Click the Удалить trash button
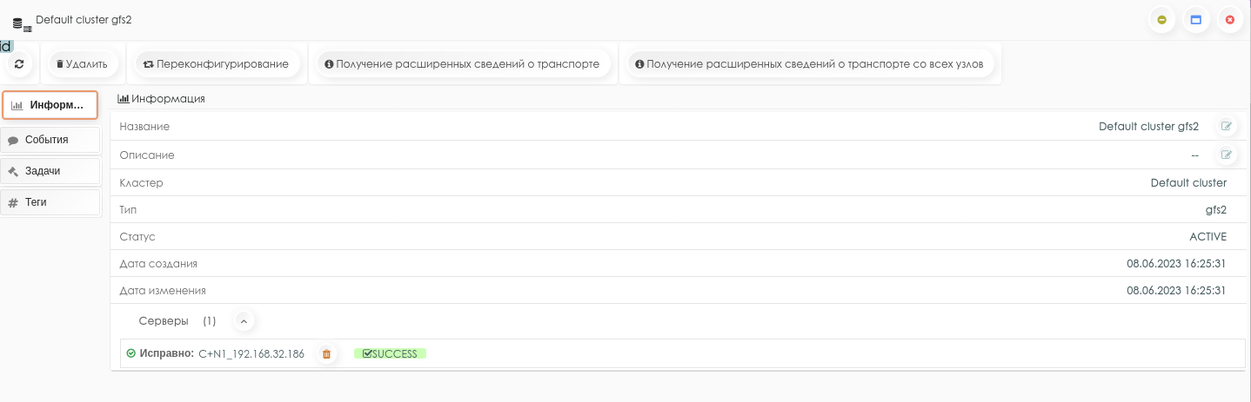Image resolution: width=1251 pixels, height=402 pixels. coord(83,63)
